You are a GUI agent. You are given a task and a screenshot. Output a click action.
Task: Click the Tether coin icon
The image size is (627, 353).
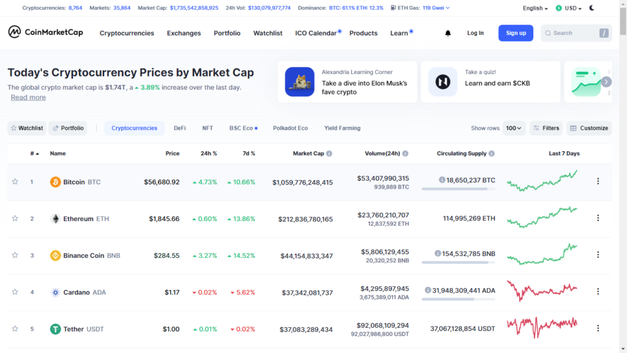click(x=55, y=329)
